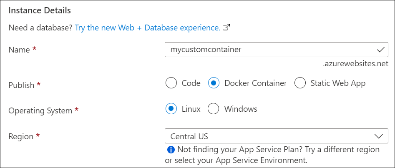Click the blue info icon below Region
Screen dimensions: 395x168
point(170,149)
